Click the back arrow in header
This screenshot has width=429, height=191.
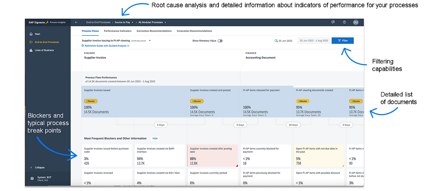76,22
